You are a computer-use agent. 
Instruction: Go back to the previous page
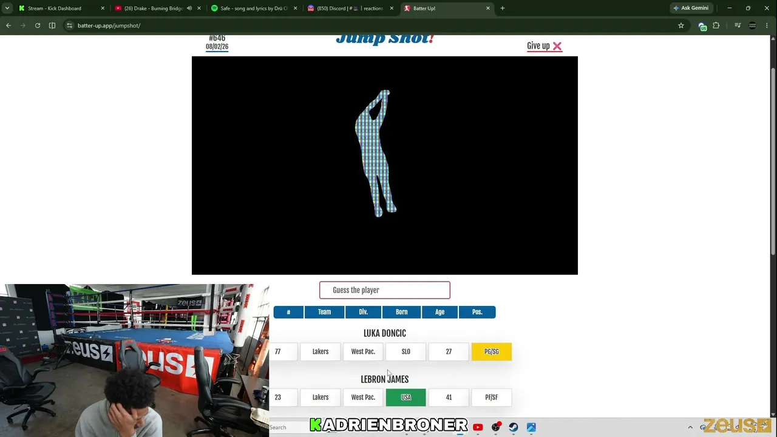8,25
